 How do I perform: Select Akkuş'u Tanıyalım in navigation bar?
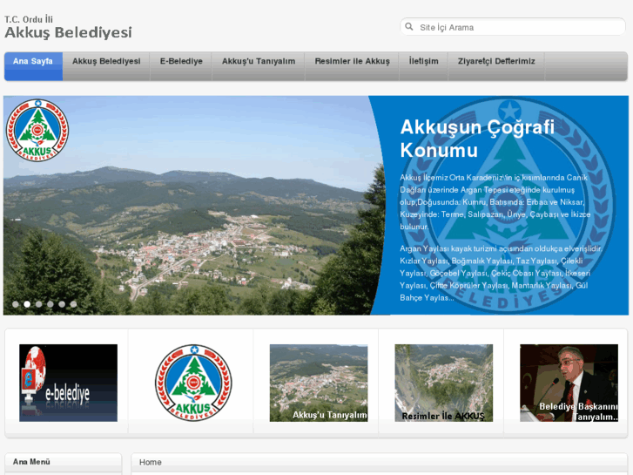(x=259, y=66)
